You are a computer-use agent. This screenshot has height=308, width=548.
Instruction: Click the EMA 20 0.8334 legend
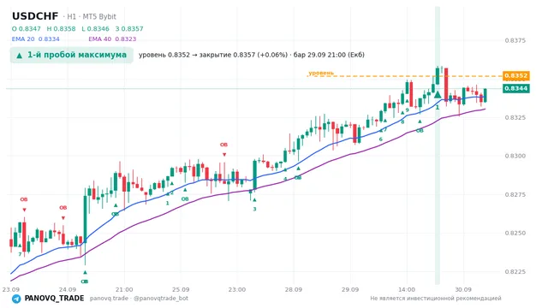click(x=36, y=39)
